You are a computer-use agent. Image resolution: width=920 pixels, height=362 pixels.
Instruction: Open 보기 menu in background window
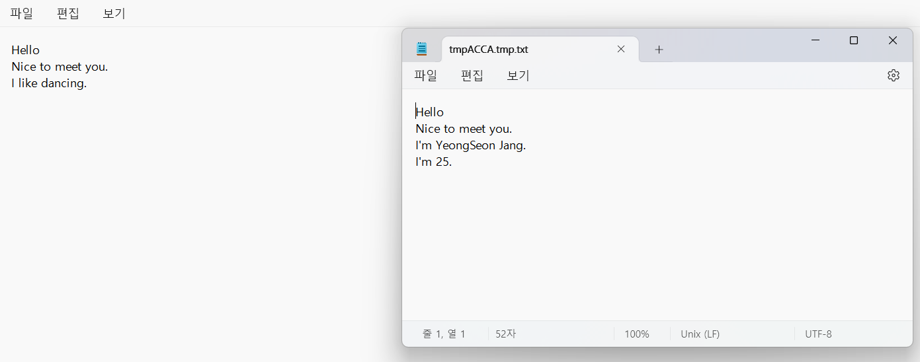click(114, 13)
